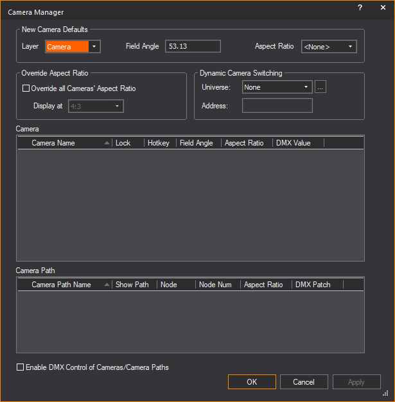Click the Show Path column header
This screenshot has width=395, height=402.
132,285
